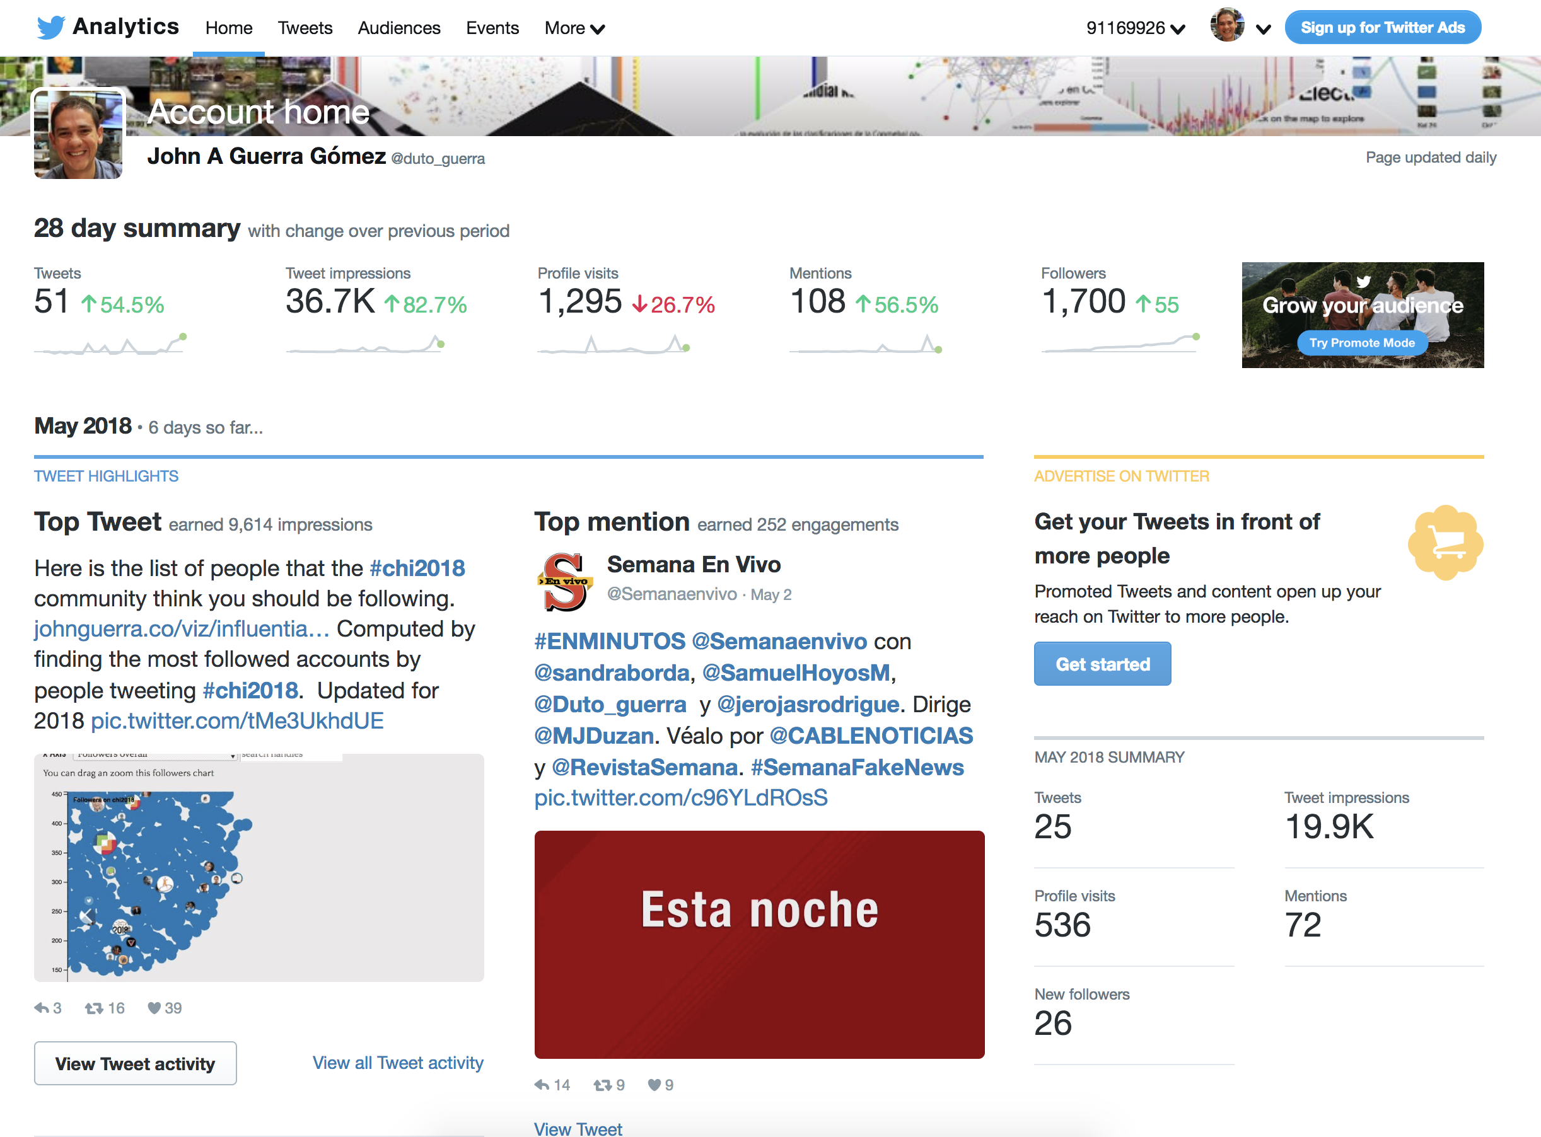
Task: Click Sign up for Twitter Ads
Action: pos(1383,28)
